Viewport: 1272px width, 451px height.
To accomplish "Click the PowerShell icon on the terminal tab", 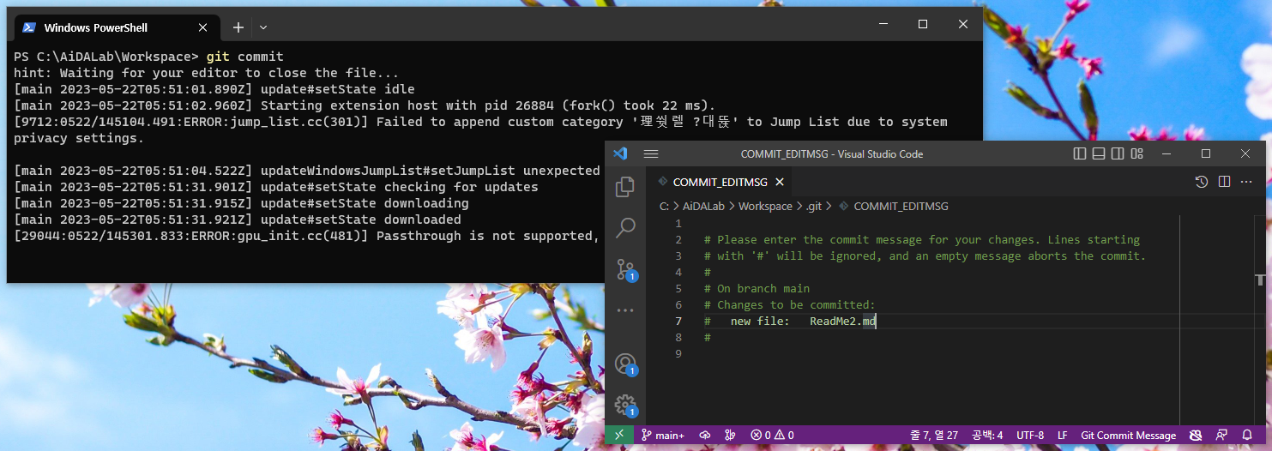I will [x=29, y=27].
